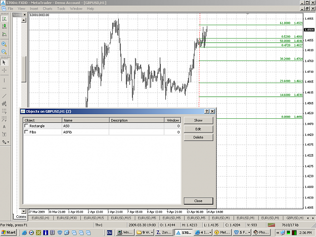The width and height of the screenshot is (316, 237).
Task: Select the Cursor arrow tool
Action: [4, 62]
